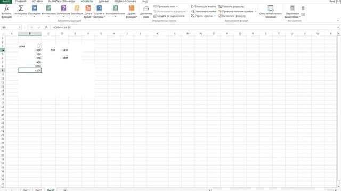The width and height of the screenshot is (341, 191).
Task: Open the ФАЙЛ (File) tab
Action: point(6,1)
